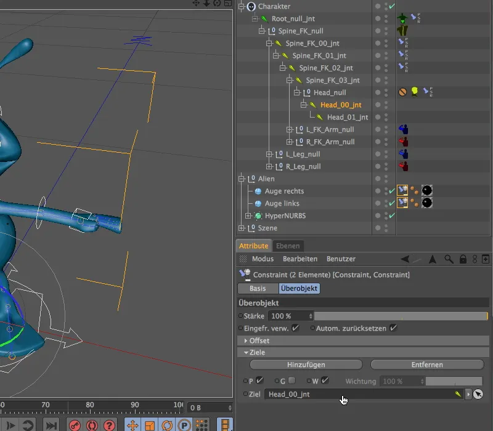
Task: Toggle the W checkbox under Ziele
Action: tap(325, 381)
